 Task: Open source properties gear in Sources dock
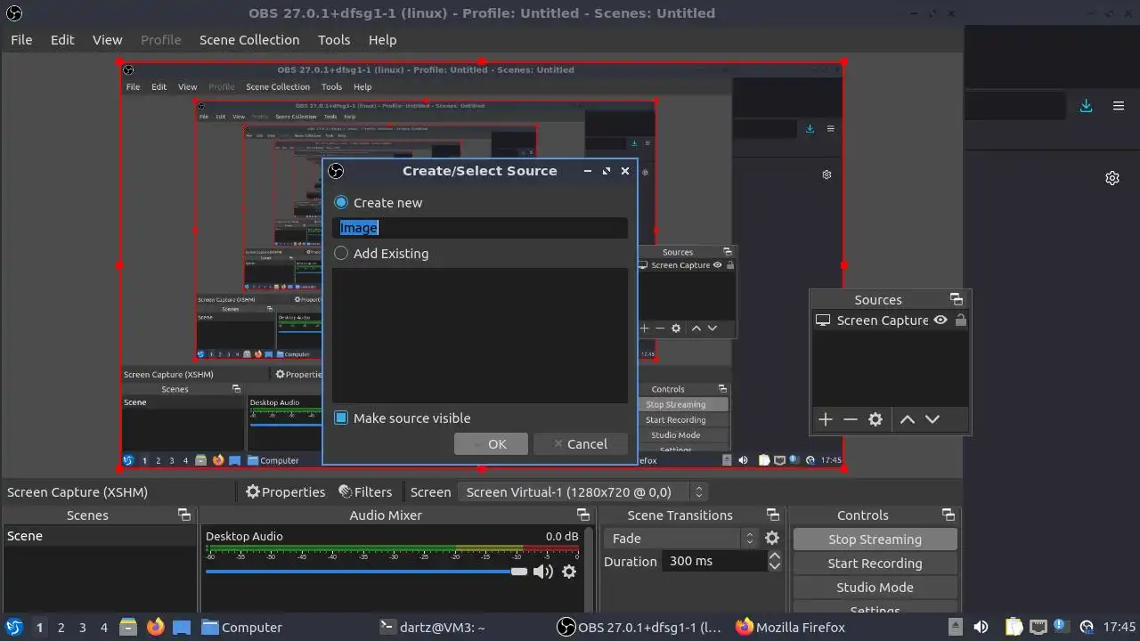(x=875, y=419)
